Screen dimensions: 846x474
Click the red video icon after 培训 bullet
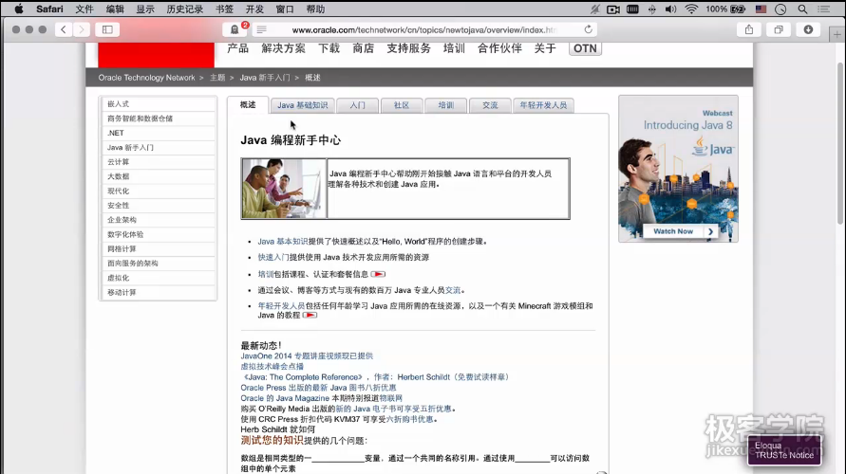point(378,274)
